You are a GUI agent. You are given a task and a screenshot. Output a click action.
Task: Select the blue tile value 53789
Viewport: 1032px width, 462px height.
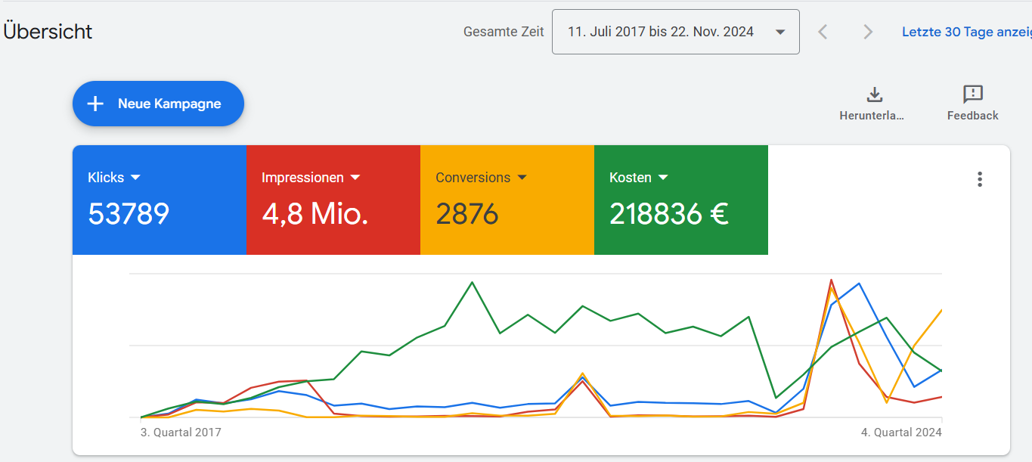129,215
